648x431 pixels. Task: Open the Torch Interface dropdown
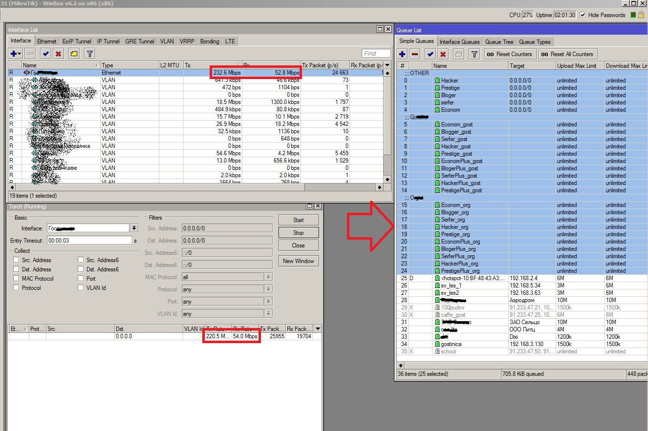pos(134,228)
